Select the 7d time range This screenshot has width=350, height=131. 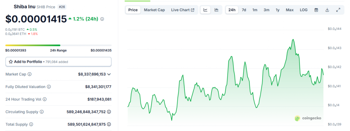coord(244,10)
